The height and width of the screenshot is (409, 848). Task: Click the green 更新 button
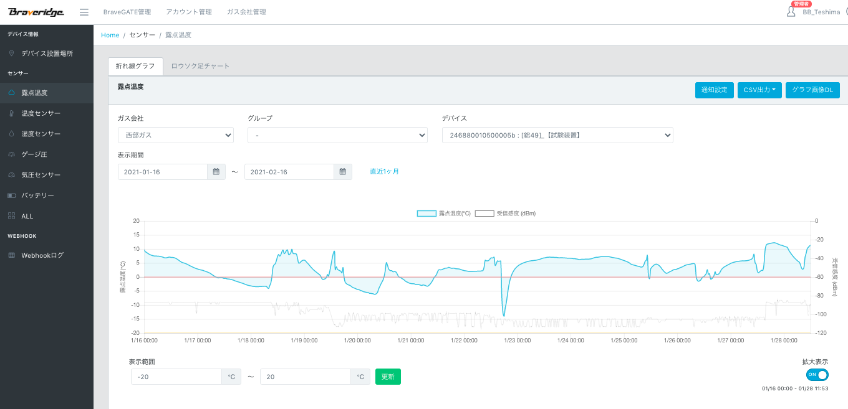click(388, 377)
